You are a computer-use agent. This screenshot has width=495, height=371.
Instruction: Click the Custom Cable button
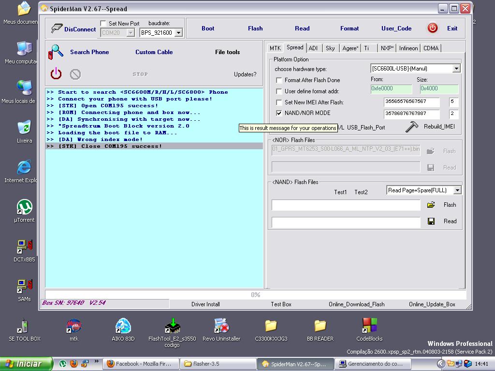pyautogui.click(x=154, y=52)
